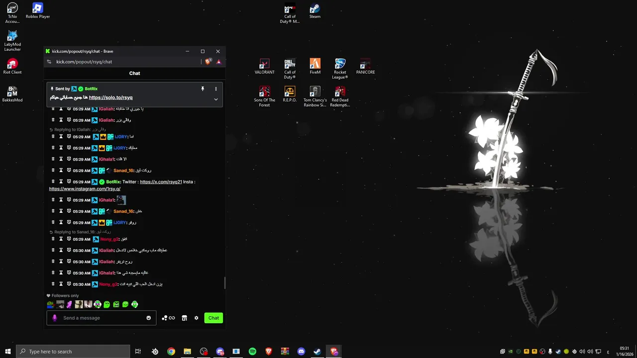Select the R.E.P.O. desktop icon
Viewport: 637px width, 358px height.
[290, 94]
